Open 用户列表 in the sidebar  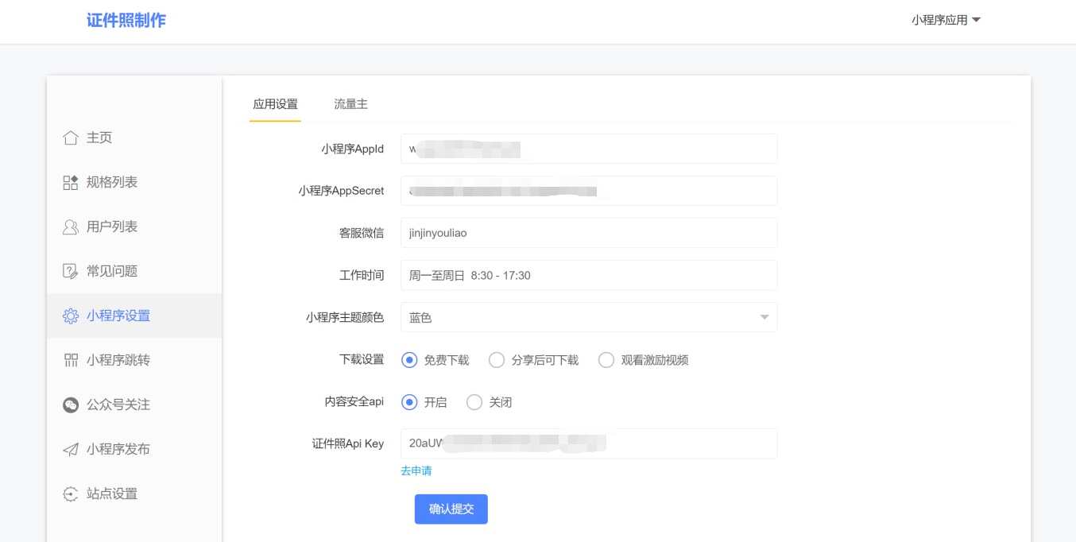134,226
